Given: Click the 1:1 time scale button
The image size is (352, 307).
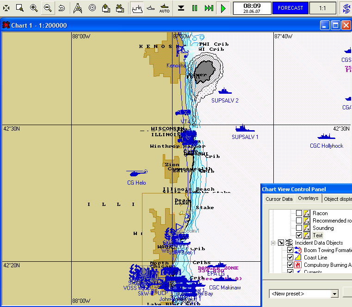Looking at the screenshot, I should click(x=322, y=8).
